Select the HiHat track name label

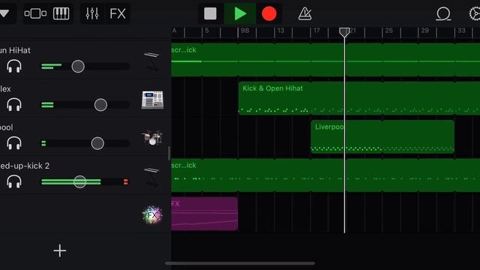[x=15, y=50]
